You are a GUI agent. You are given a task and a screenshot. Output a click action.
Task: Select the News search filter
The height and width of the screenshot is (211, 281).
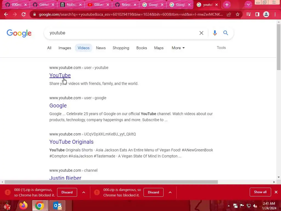coord(101,48)
